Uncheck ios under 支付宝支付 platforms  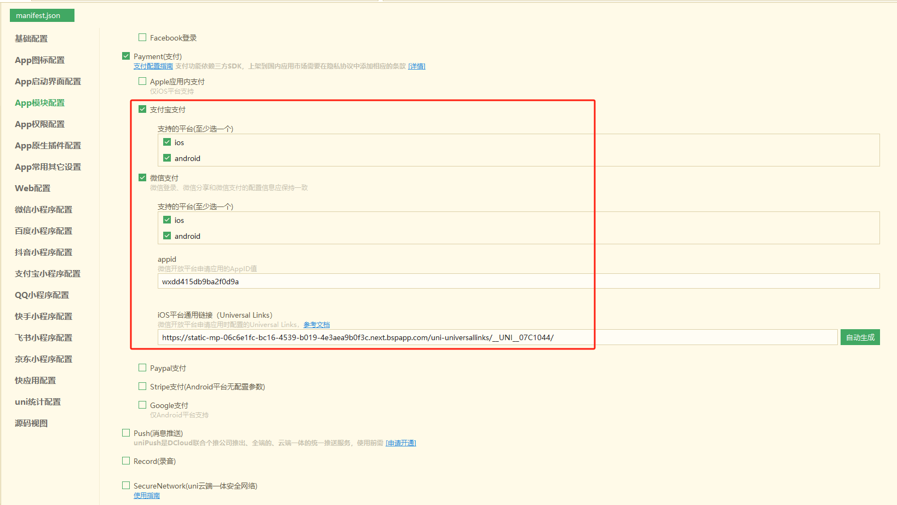coord(167,142)
